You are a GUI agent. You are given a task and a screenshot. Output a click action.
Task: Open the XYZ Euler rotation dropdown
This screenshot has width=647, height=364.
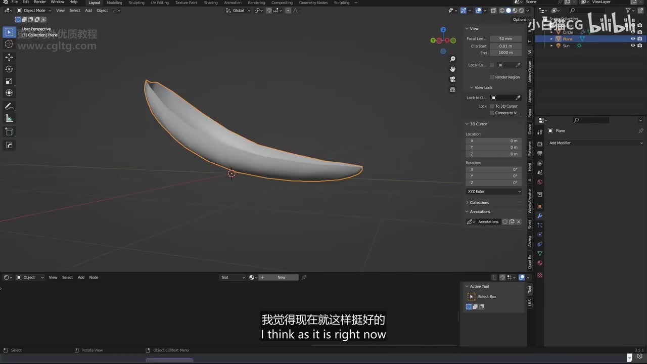point(493,192)
